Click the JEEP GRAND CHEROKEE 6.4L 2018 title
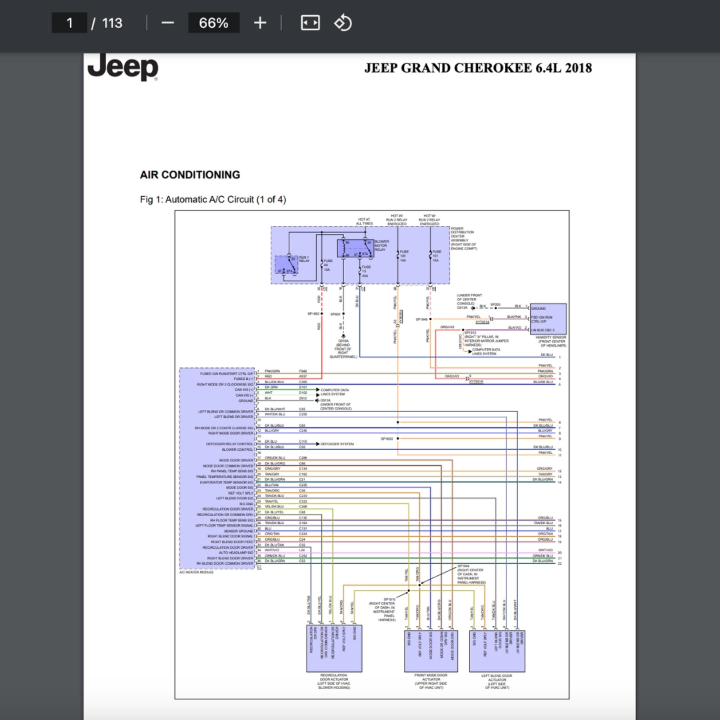Viewport: 720px width, 720px height. coord(477,68)
